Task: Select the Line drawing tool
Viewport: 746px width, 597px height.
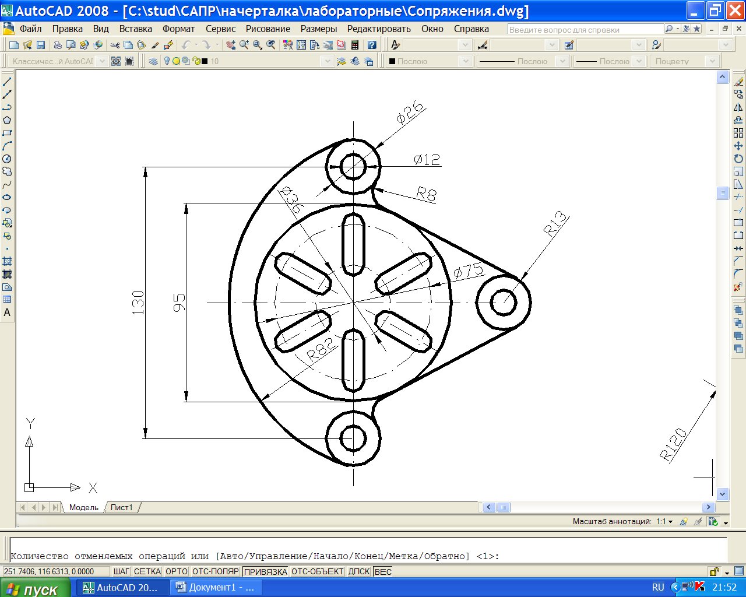Action: click(x=7, y=82)
